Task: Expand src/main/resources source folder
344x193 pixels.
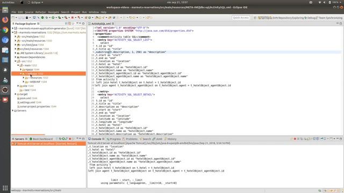Action: pyautogui.click(x=16, y=41)
